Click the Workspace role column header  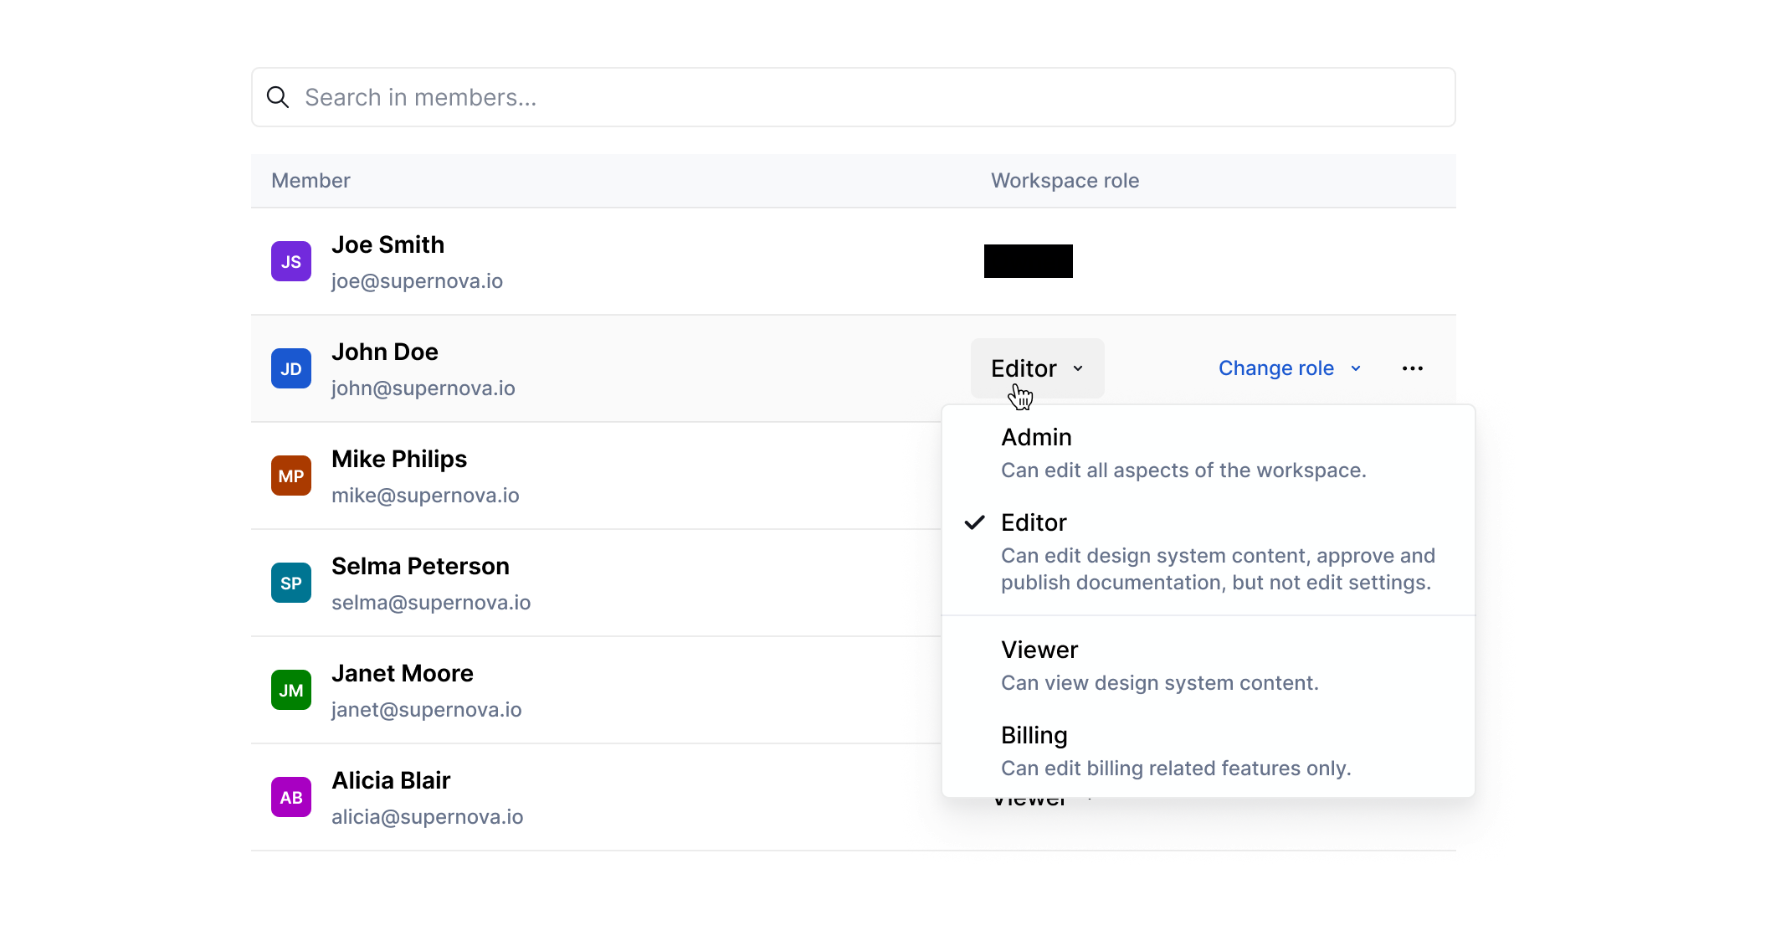[1064, 181]
